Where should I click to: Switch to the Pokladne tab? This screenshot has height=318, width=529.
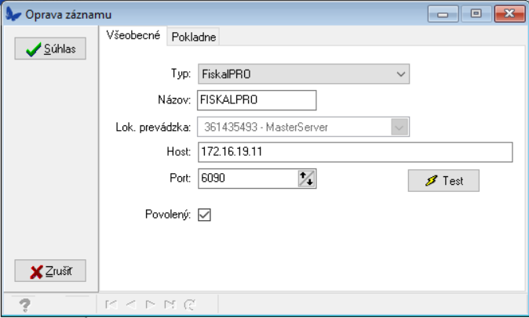coord(195,37)
